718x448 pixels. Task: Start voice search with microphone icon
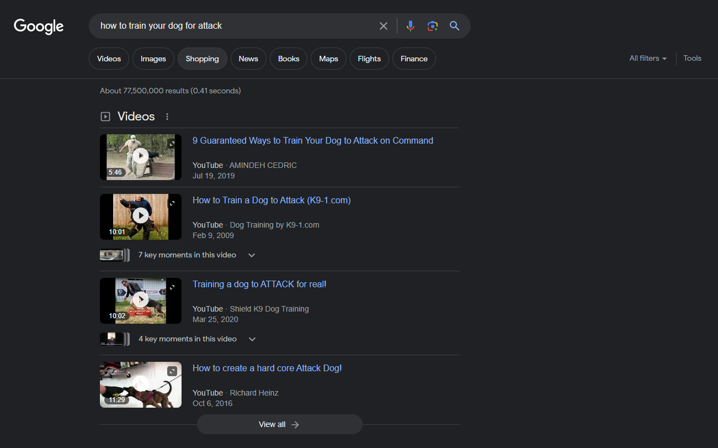[x=410, y=26]
